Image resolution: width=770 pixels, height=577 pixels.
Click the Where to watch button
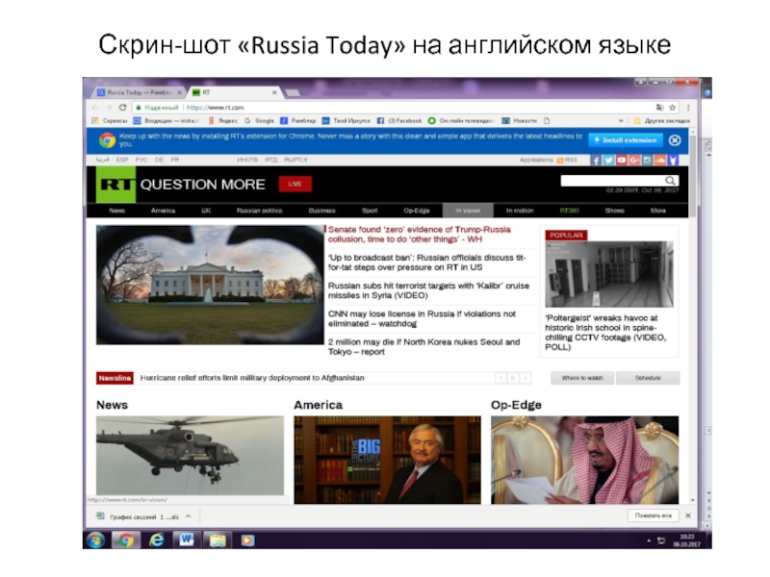click(582, 378)
